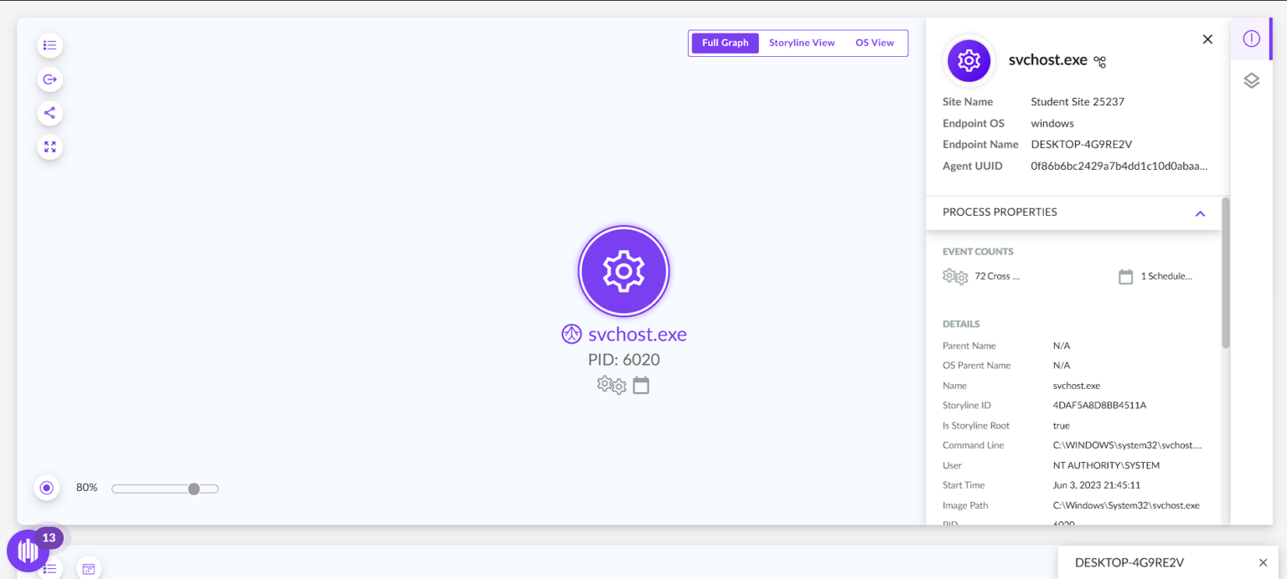The image size is (1287, 579).
Task: Collapse the PROCESS PROPERTIES section
Action: (x=1200, y=213)
